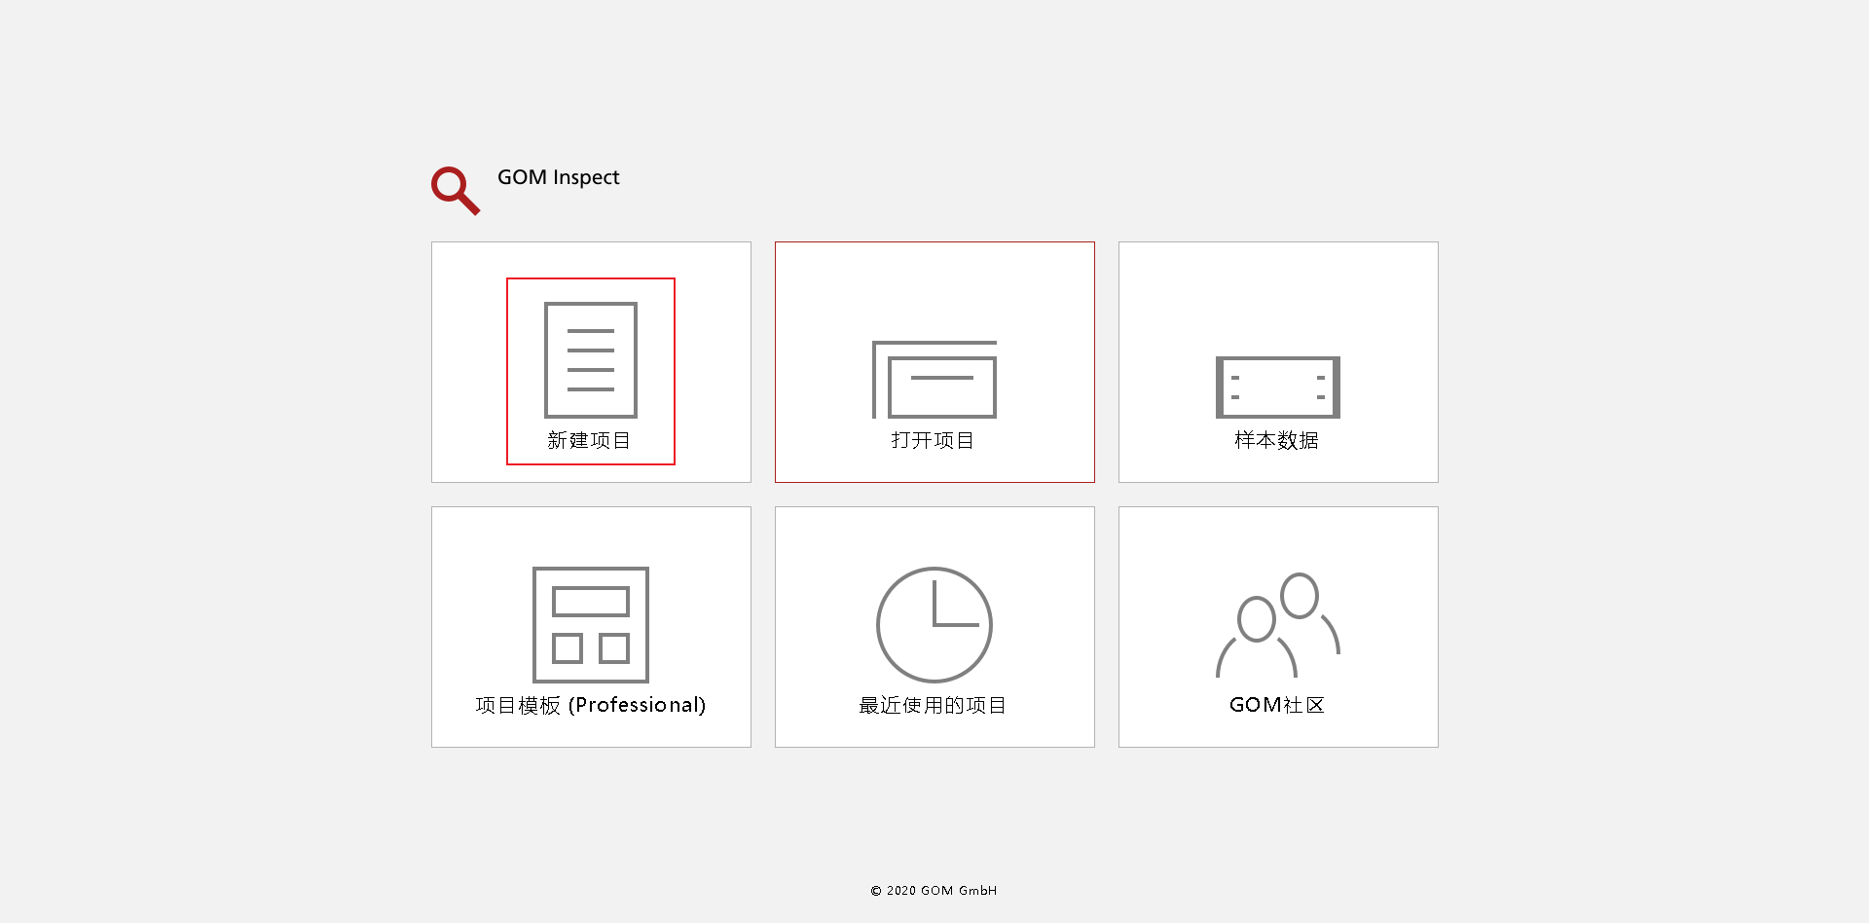Click the © 2020 GOM GmbH footer text

934,890
